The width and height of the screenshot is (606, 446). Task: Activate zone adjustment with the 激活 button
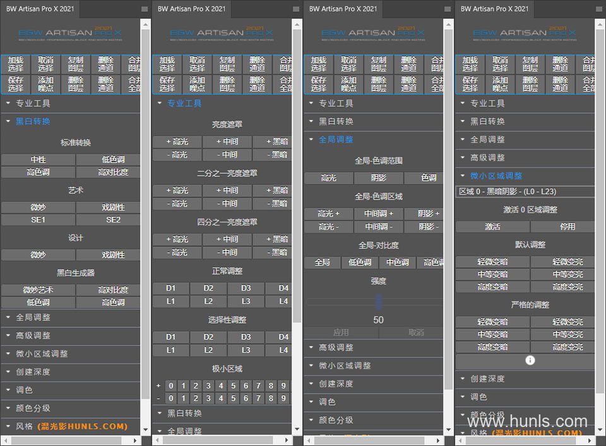click(492, 226)
